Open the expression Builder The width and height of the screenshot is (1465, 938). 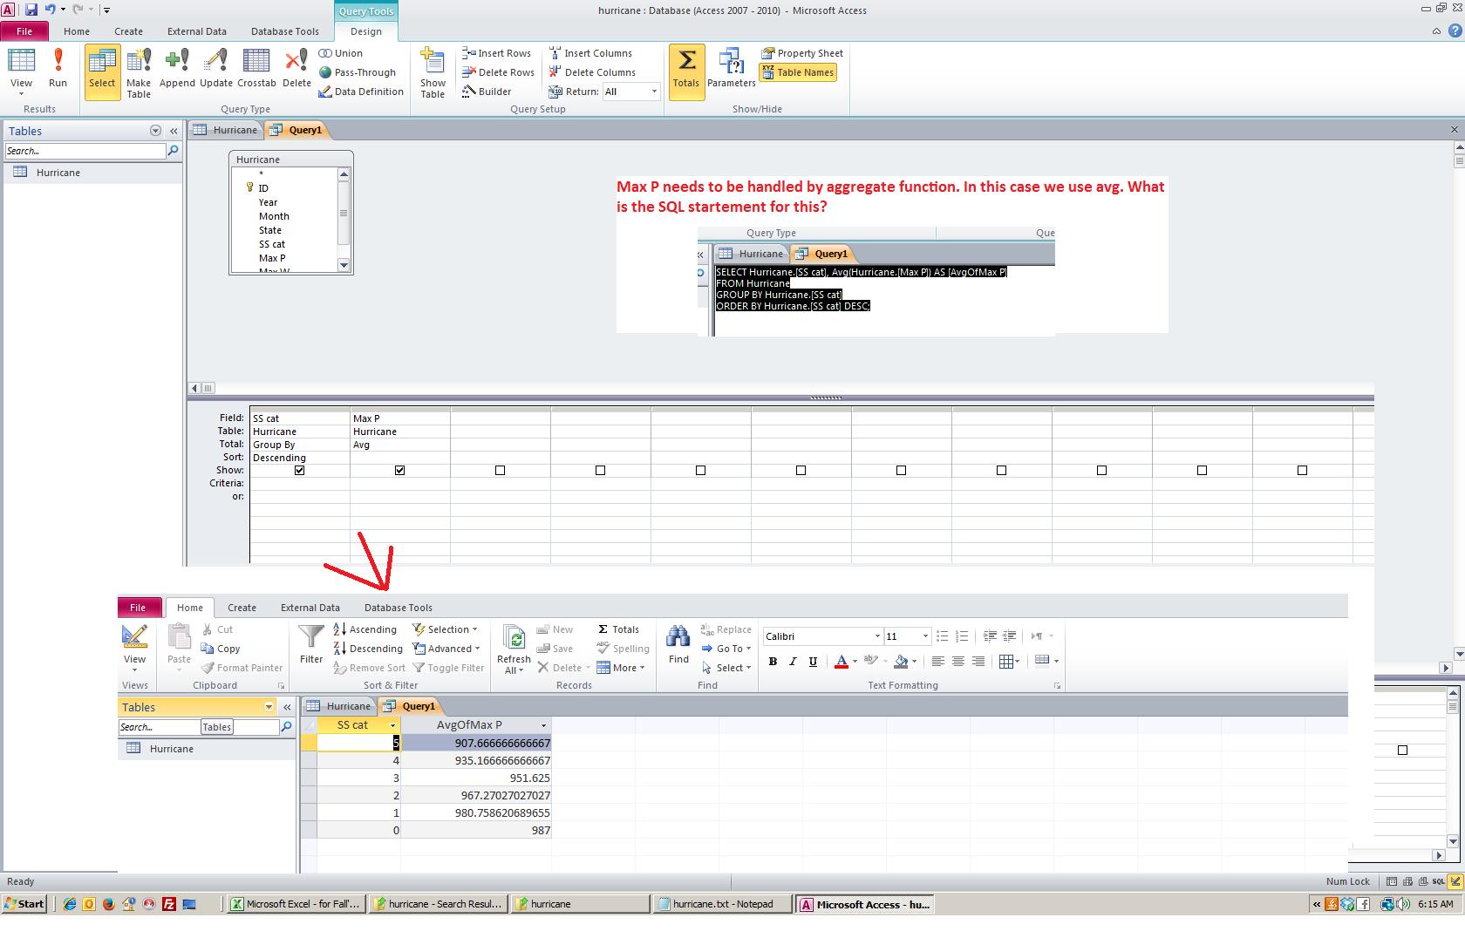pos(487,92)
